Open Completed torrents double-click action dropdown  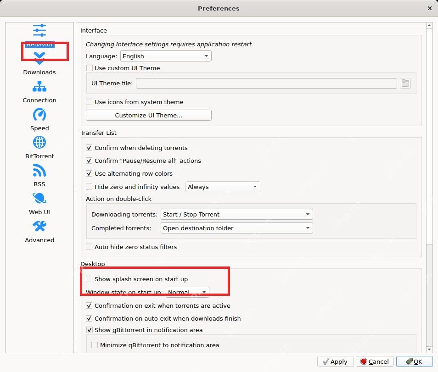pyautogui.click(x=236, y=228)
